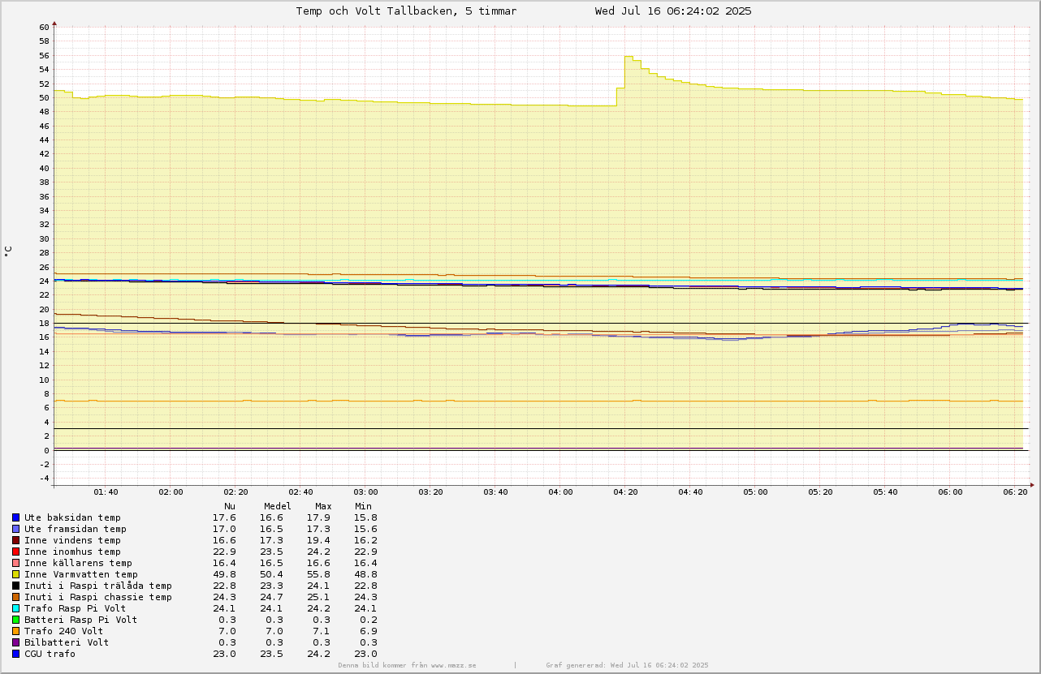Select the 'Min' column header
The width and height of the screenshot is (1041, 674).
pyautogui.click(x=363, y=506)
